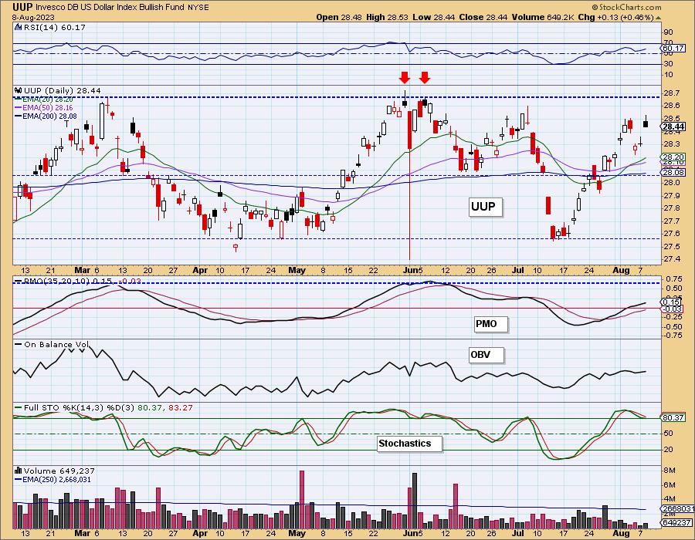The image size is (695, 540).
Task: Click the bar icon beside Volume 649,237
Action: click(x=19, y=471)
